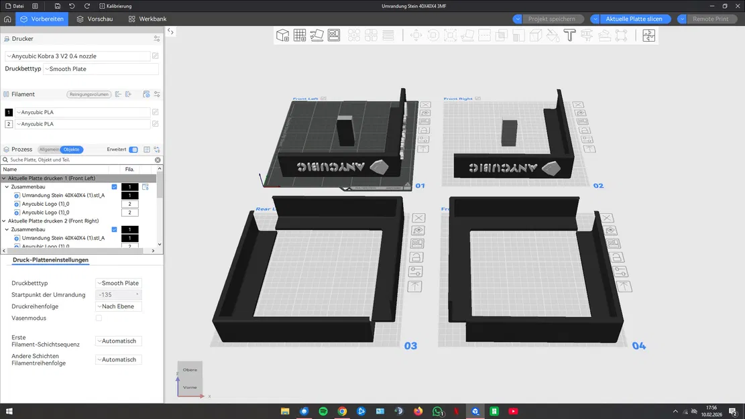Click the Variable layer height icon

[388, 35]
